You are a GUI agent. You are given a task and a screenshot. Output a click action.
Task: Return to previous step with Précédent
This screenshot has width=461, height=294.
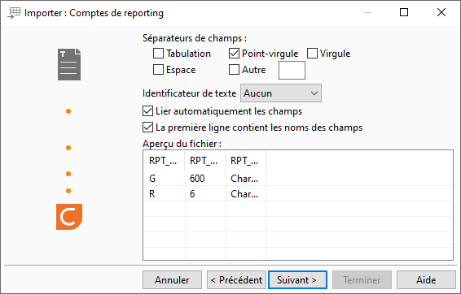click(236, 280)
